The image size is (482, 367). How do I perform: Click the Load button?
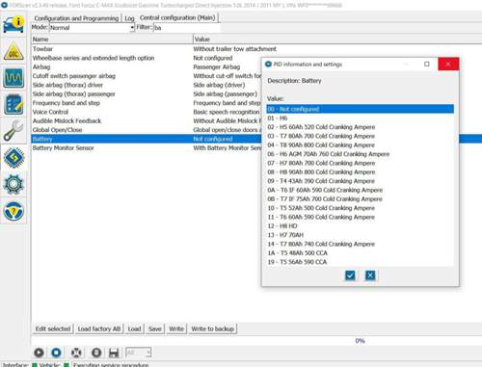[x=134, y=328]
